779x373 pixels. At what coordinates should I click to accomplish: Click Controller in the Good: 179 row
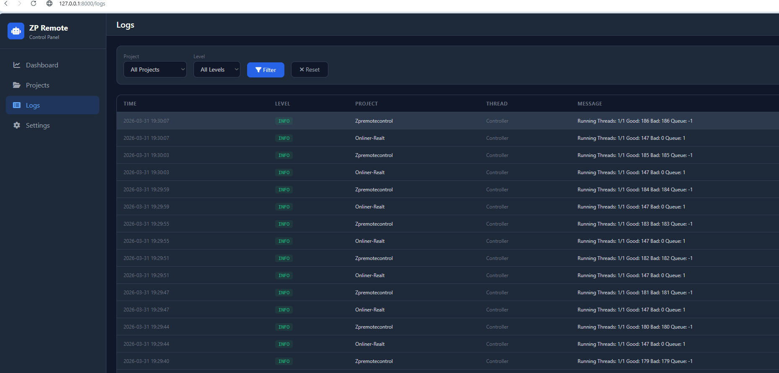(x=497, y=361)
